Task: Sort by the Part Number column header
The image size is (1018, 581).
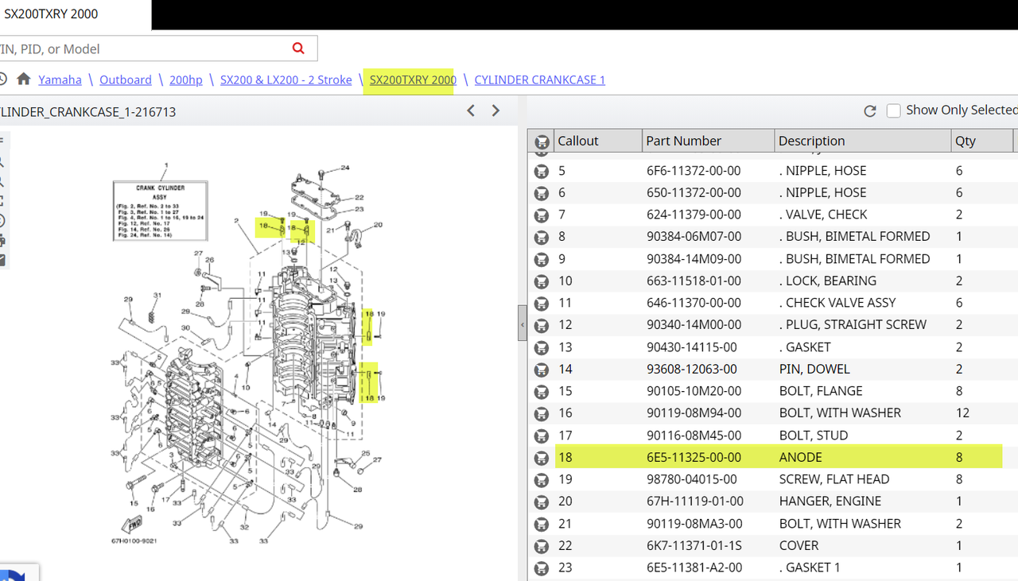Action: pyautogui.click(x=708, y=141)
